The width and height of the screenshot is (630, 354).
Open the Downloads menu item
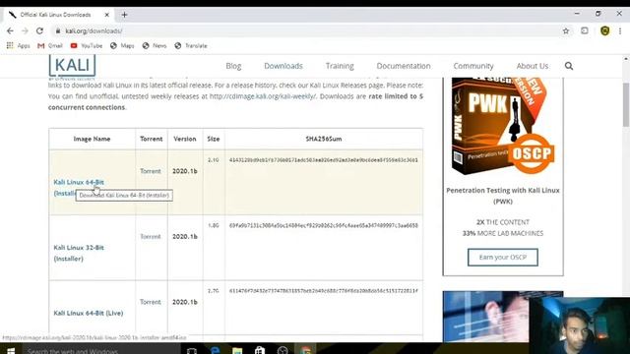pyautogui.click(x=283, y=66)
